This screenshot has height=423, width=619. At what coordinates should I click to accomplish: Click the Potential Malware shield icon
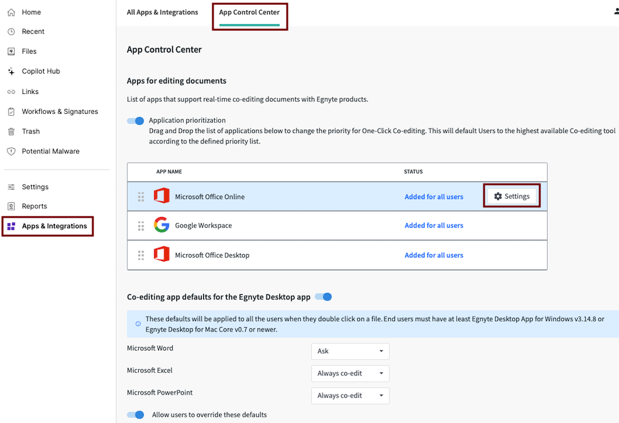click(x=11, y=151)
